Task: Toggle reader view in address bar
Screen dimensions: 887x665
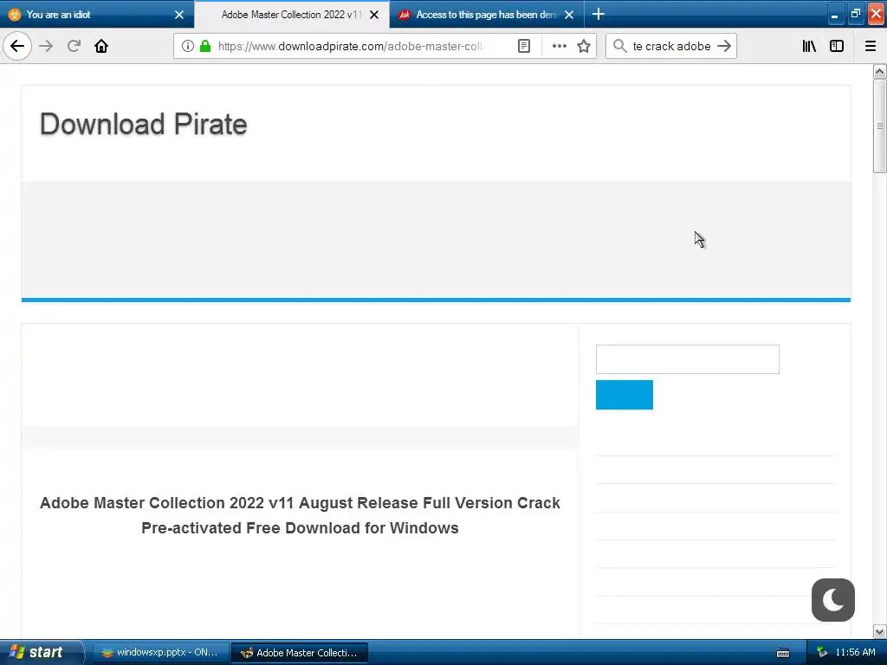Action: click(524, 46)
